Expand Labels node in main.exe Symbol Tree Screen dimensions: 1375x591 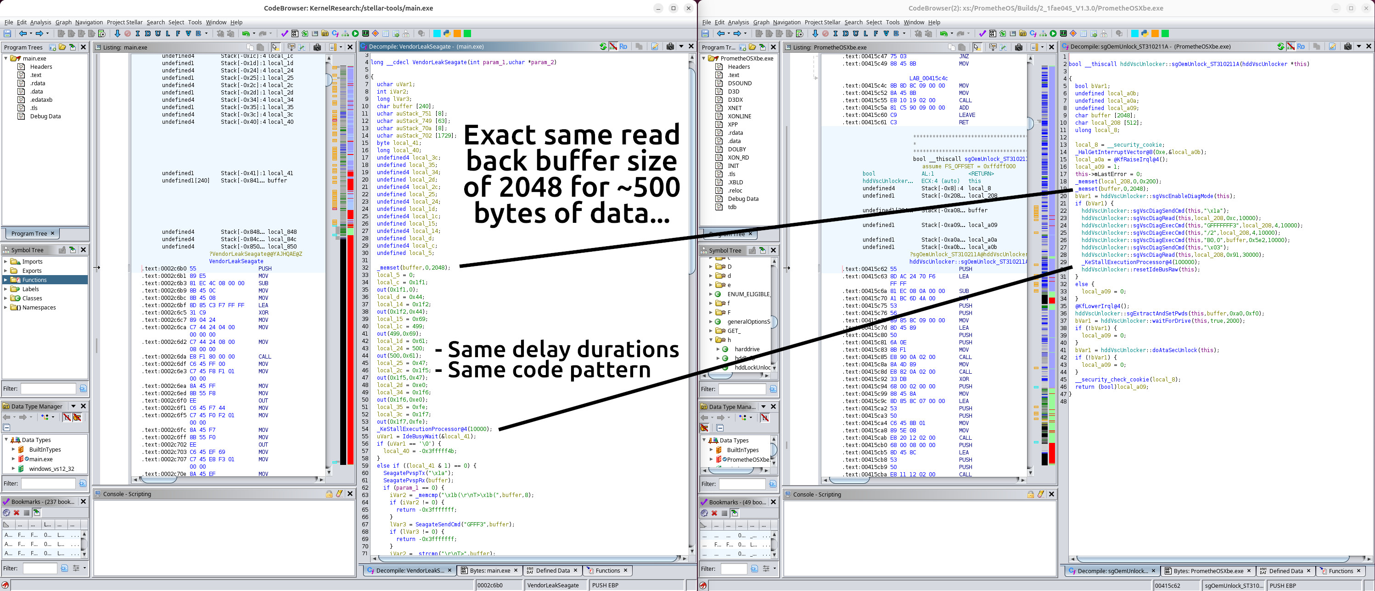click(x=6, y=289)
